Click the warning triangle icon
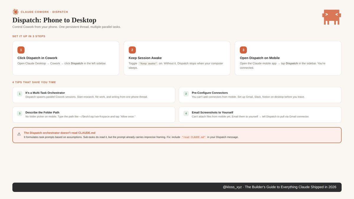Image resolution: width=354 pixels, height=199 pixels. click(19, 134)
